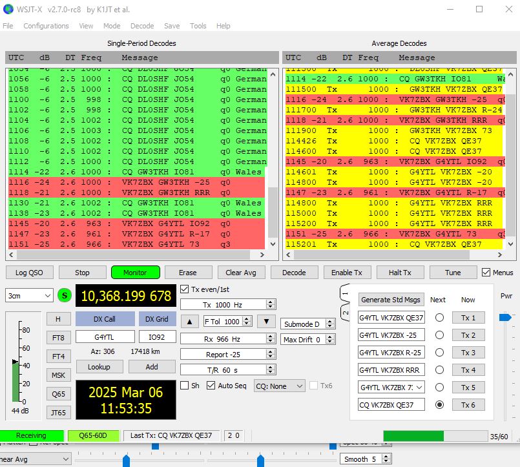Select Next radio for Tx 2 message

[439, 335]
